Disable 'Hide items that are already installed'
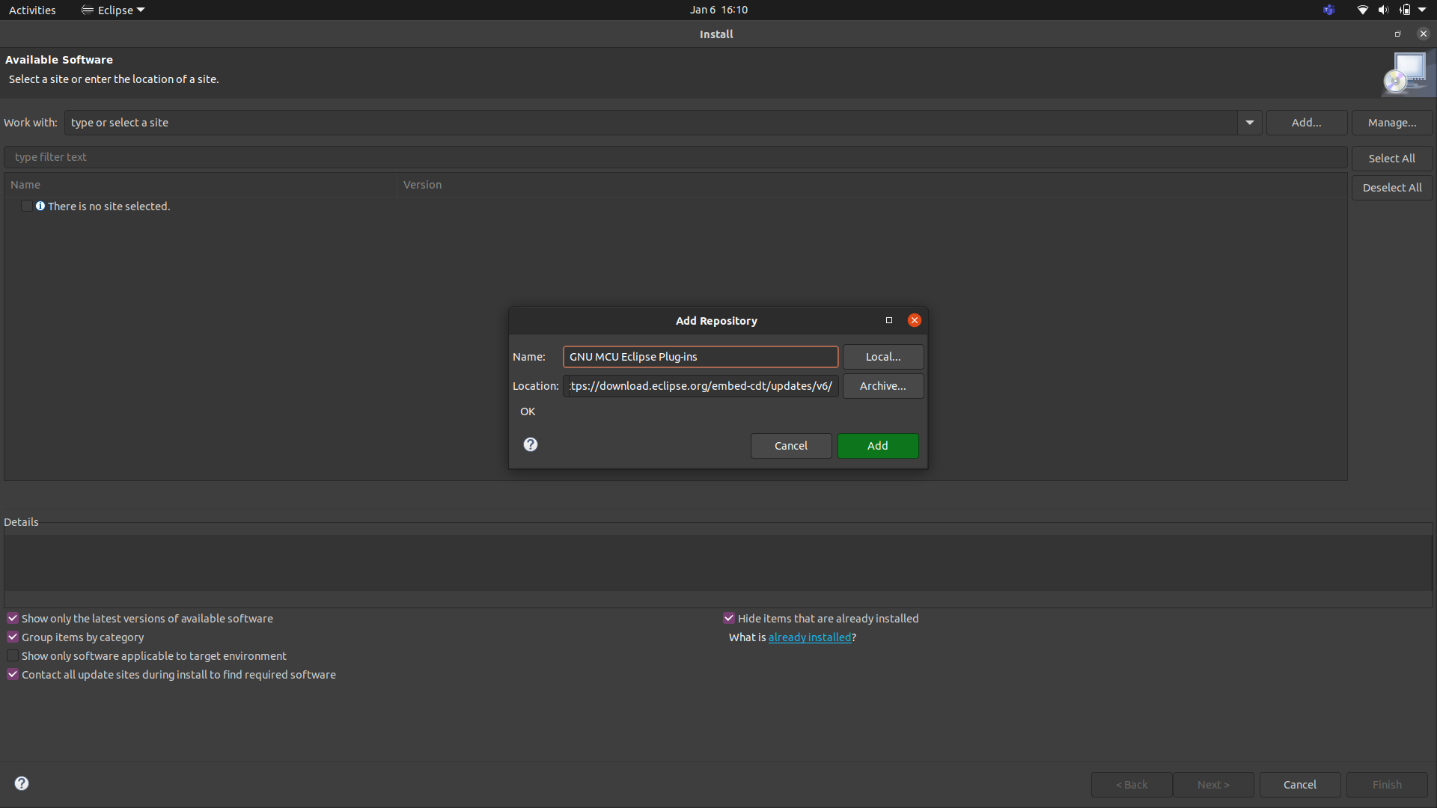This screenshot has height=808, width=1437. (728, 618)
